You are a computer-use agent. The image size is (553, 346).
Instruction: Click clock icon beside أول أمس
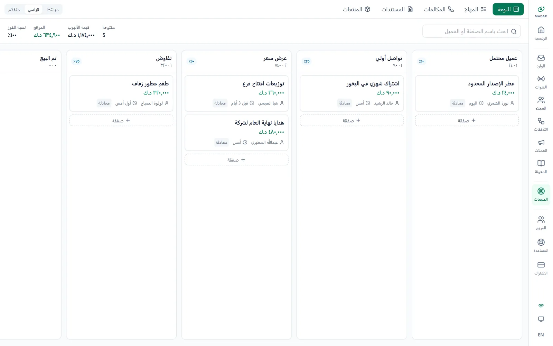pyautogui.click(x=135, y=103)
